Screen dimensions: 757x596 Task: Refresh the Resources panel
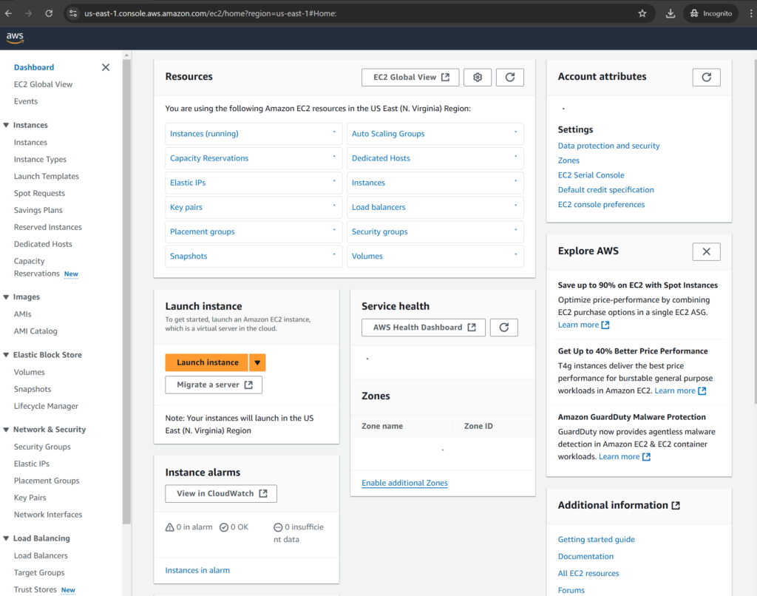pos(509,77)
